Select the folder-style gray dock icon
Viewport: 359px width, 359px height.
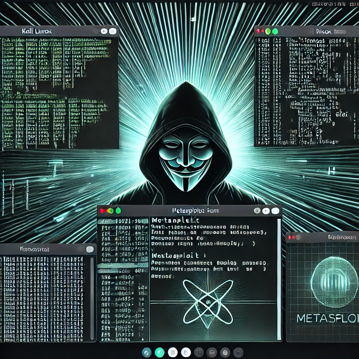point(212,352)
